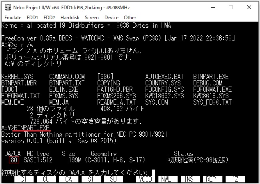Open the FDD1 menu
The width and height of the screenshot is (260, 184).
32,18
